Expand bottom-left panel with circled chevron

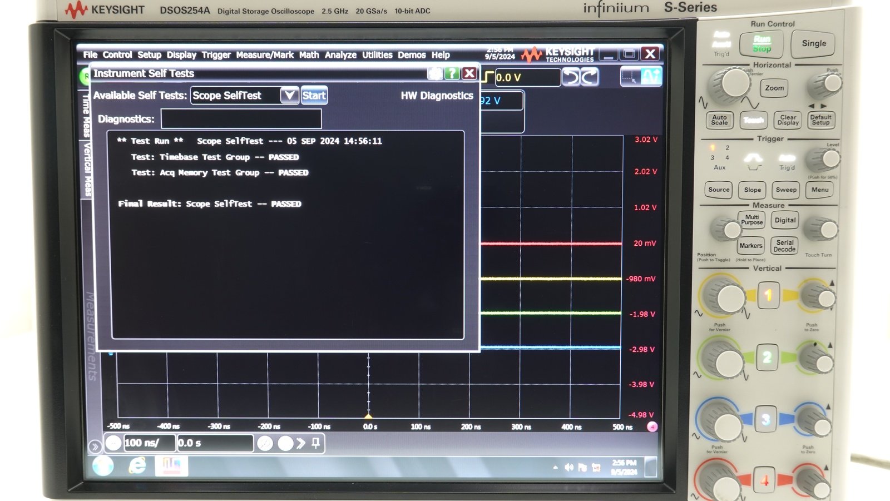95,446
